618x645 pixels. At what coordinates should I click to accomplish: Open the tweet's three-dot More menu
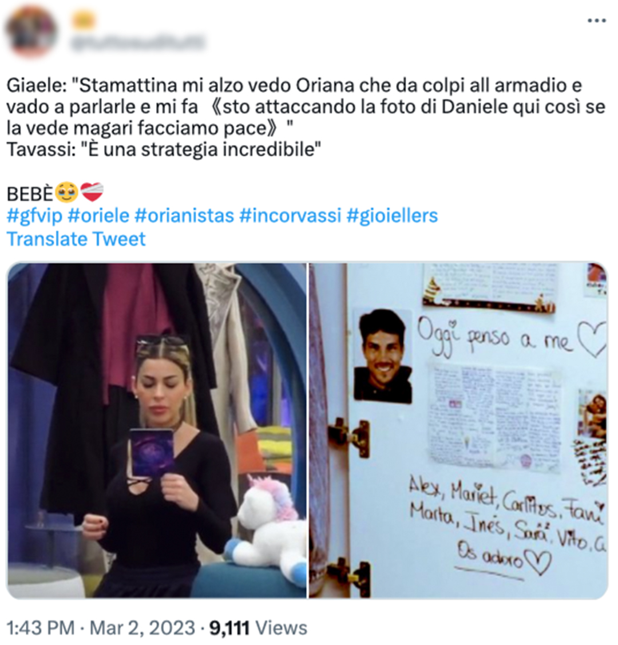point(597,21)
